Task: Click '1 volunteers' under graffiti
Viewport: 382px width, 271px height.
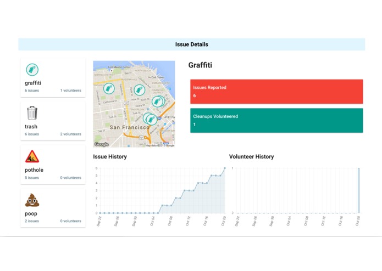Action: [x=71, y=91]
